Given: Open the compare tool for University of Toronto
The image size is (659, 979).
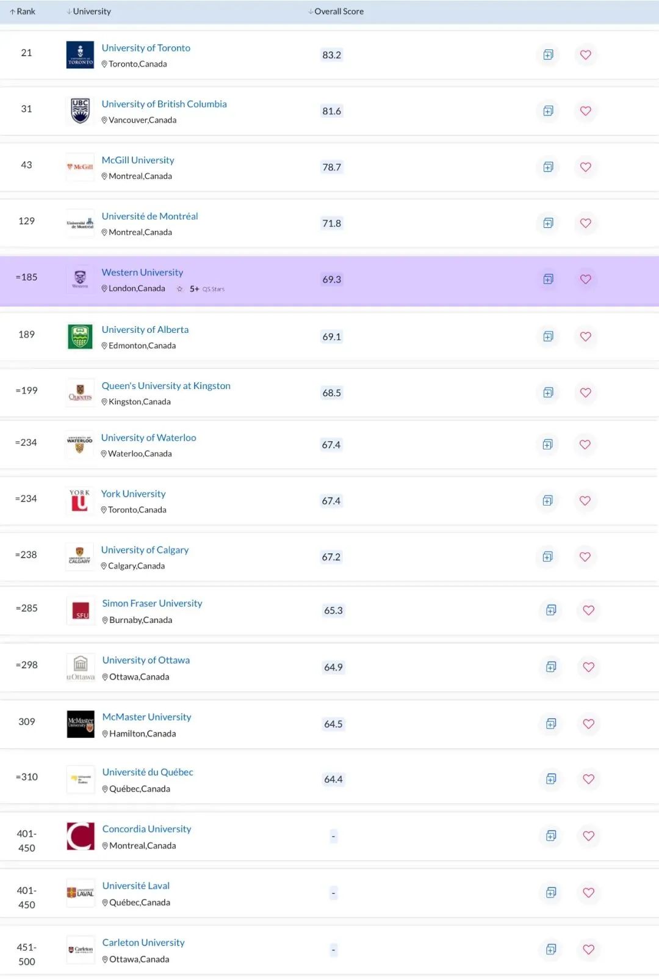Looking at the screenshot, I should (x=547, y=55).
